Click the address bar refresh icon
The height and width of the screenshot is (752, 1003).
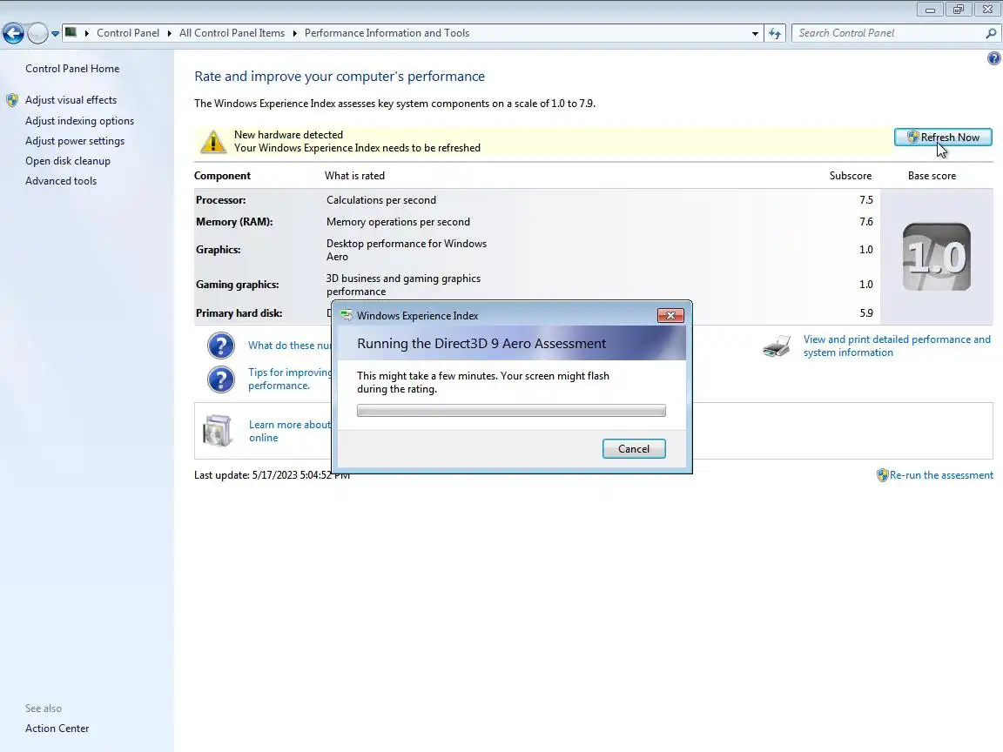[x=775, y=33]
